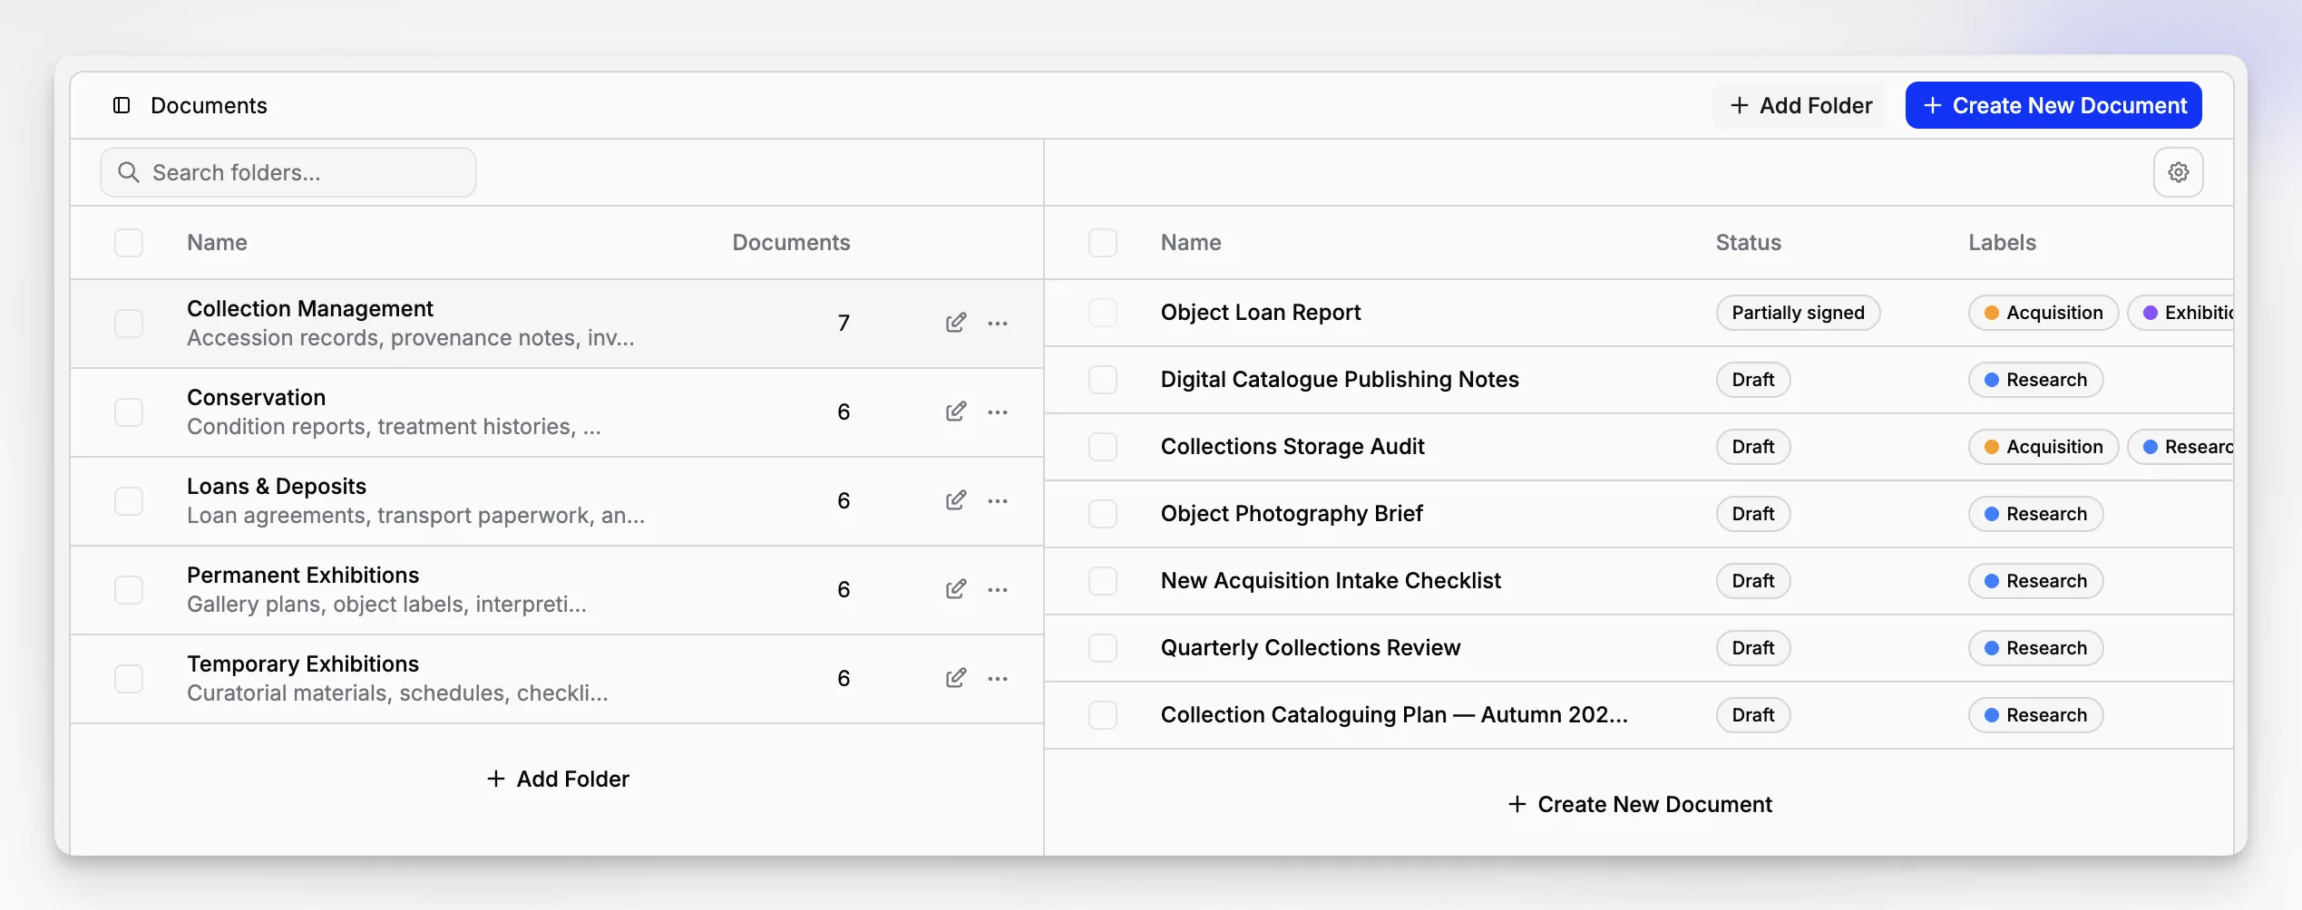
Task: Check the Permanent Exhibitions folder checkbox
Action: (x=129, y=590)
